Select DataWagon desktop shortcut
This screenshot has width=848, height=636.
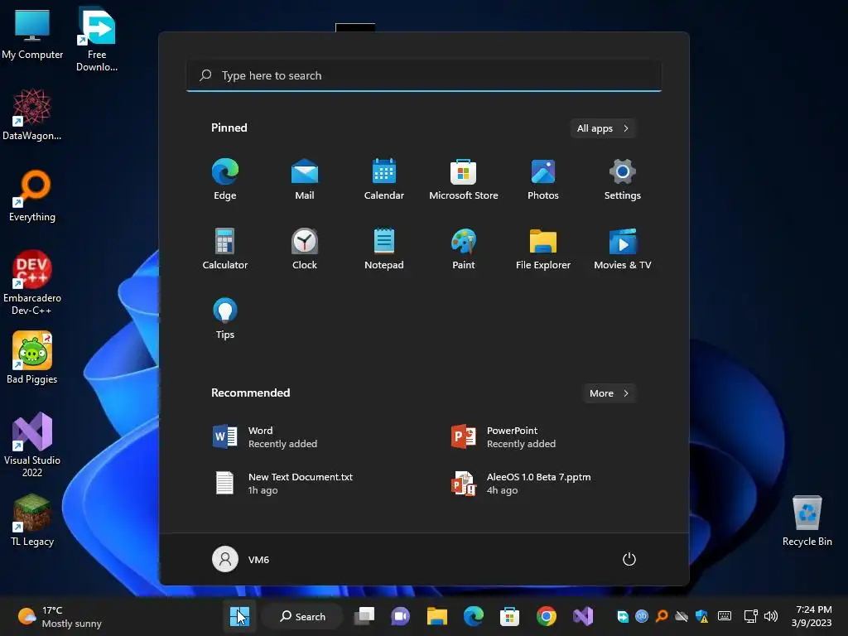32,114
